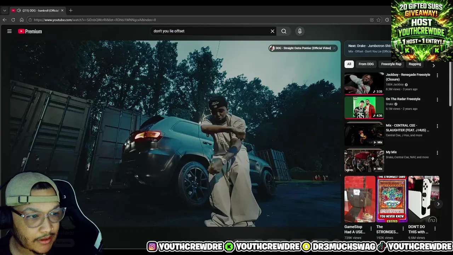Open the browser home page
This screenshot has height=255, width=453.
pos(22,20)
